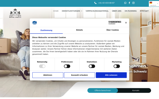
Task: Click the Notwendig category label
Action: click(42, 62)
